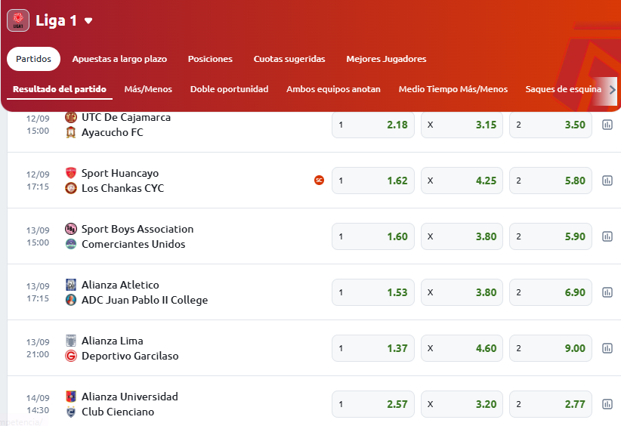Screen dimensions: 621x426
Task: Click the Liga 1 league logo
Action: point(18,20)
